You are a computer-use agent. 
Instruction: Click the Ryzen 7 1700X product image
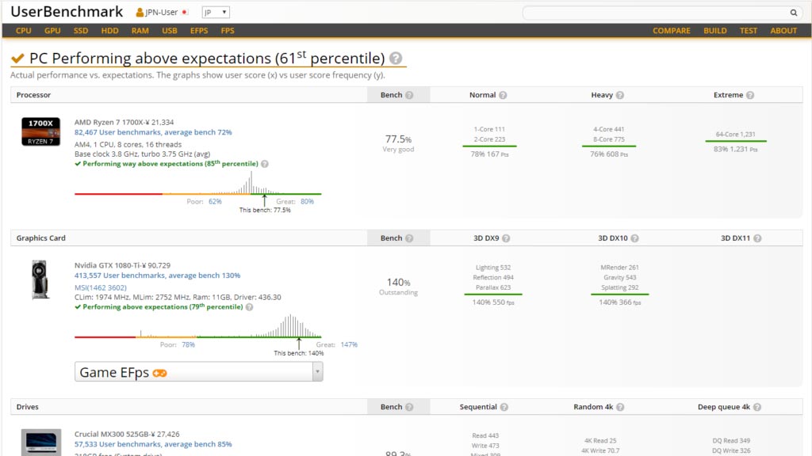41,131
